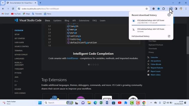
Task: Click the Chrome downloads toolbar icon
Action: (x=171, y=9)
